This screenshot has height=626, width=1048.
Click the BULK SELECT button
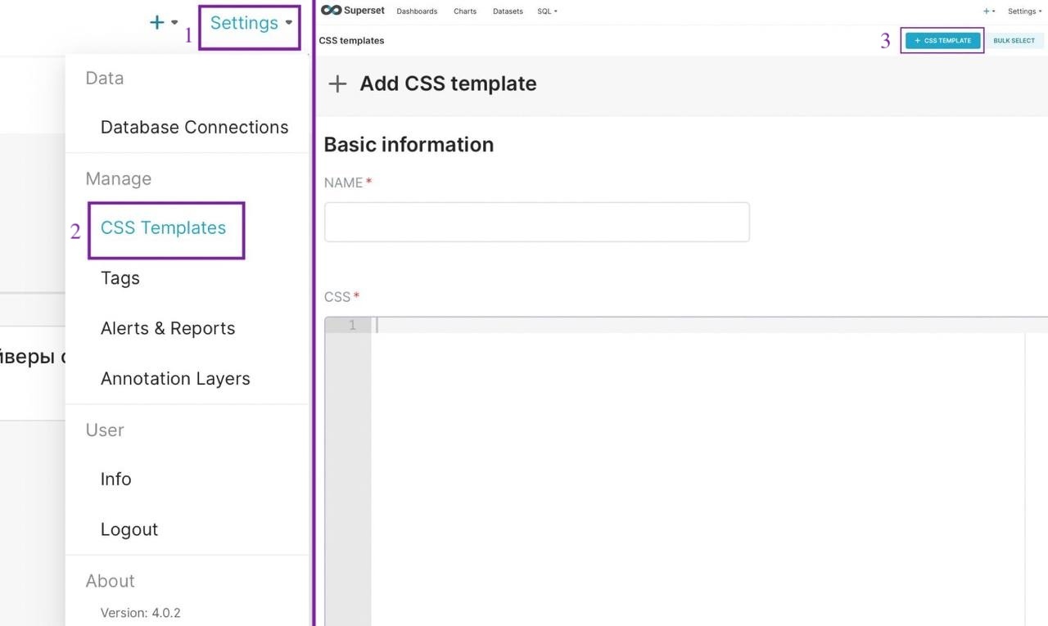click(1014, 40)
